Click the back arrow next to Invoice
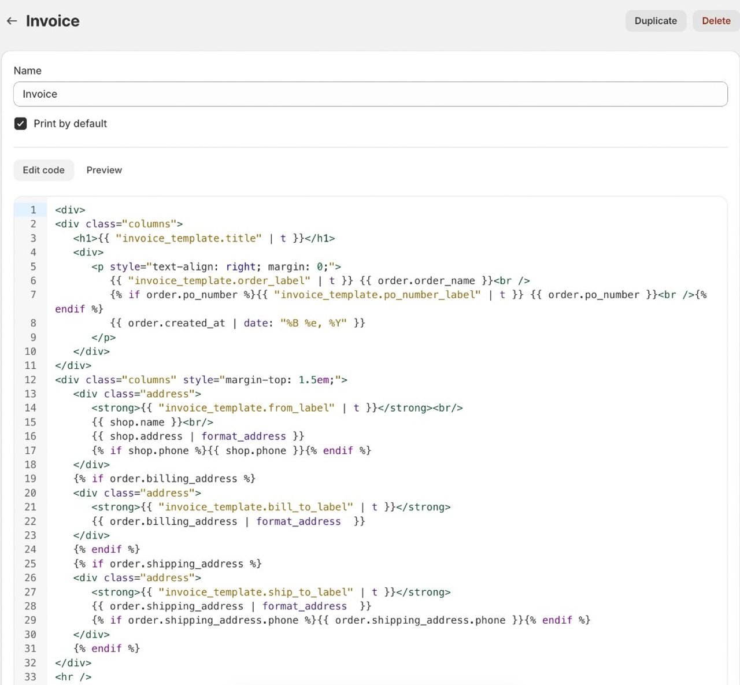 pos(12,21)
